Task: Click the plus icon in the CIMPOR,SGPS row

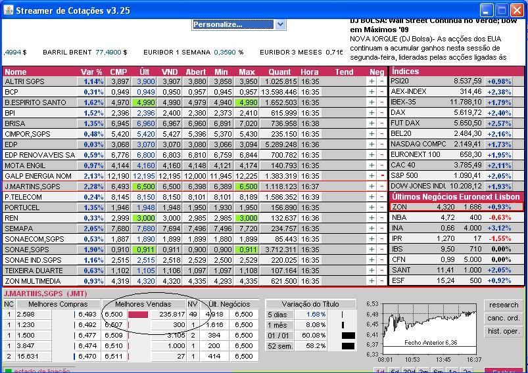Action: [372, 134]
